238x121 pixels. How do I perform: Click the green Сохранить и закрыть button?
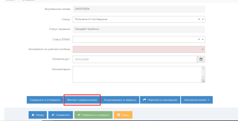93,115
